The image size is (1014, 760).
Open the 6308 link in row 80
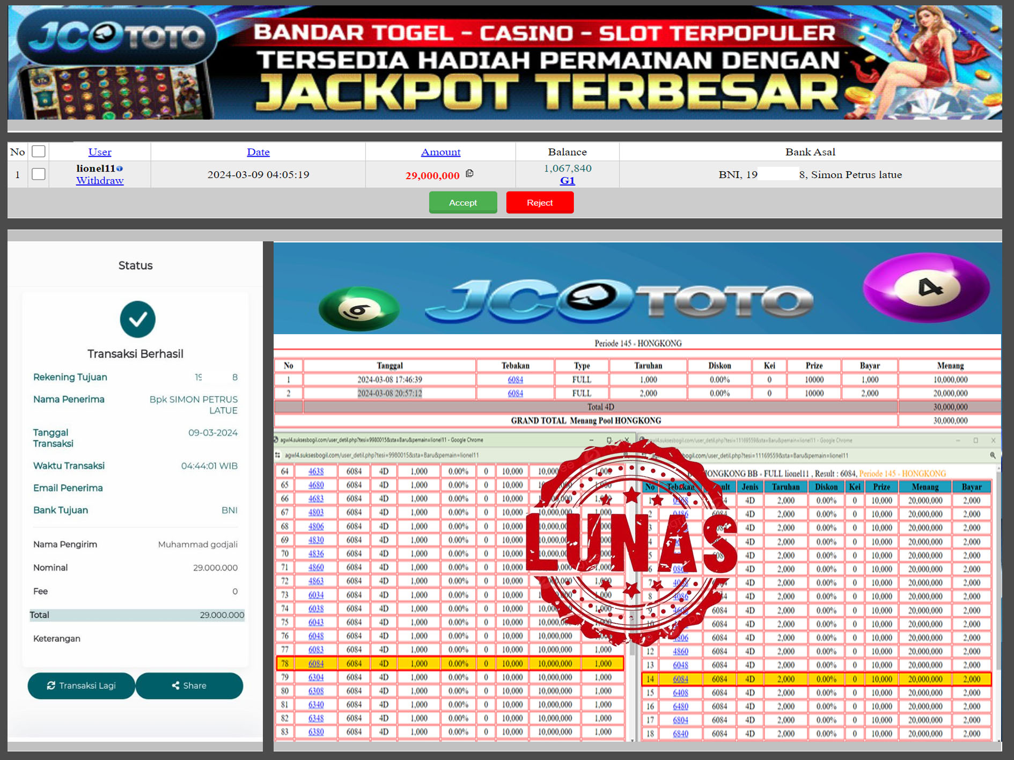pos(316,691)
